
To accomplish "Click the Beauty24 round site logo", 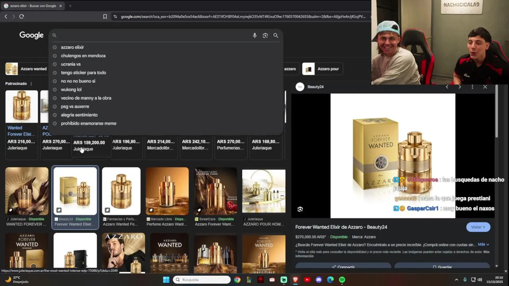I will (x=300, y=87).
